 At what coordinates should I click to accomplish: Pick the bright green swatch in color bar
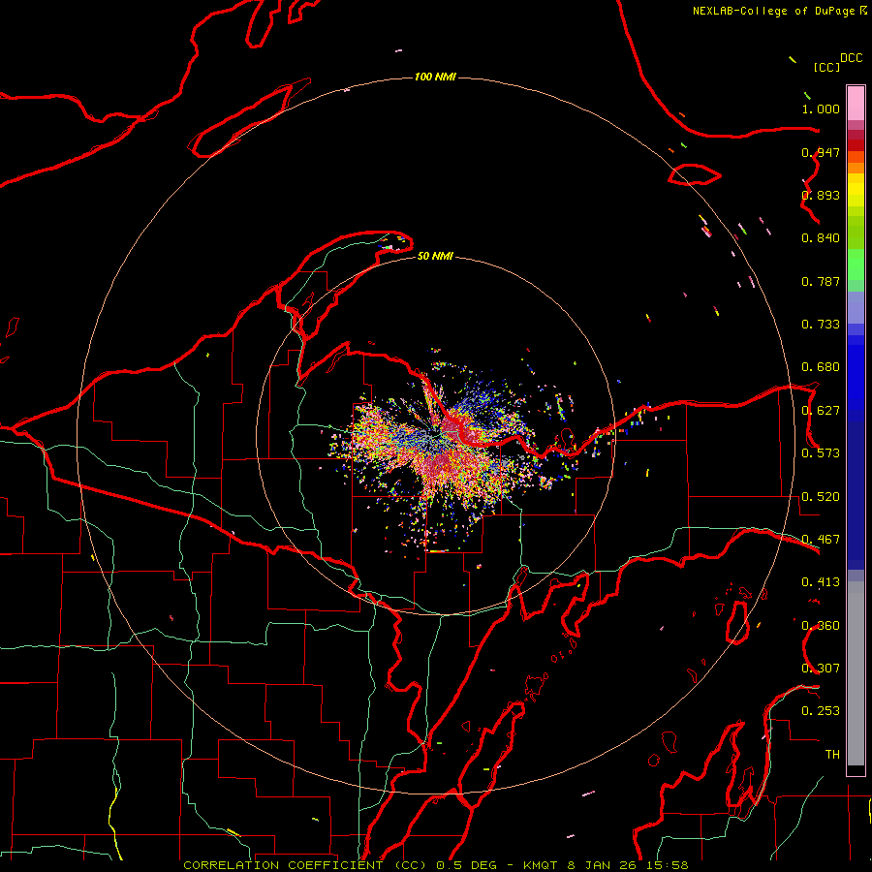point(856,265)
